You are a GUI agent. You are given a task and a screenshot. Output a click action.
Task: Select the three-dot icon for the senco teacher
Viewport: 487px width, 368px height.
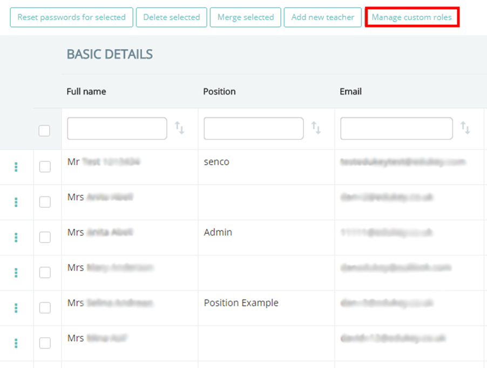tap(16, 167)
